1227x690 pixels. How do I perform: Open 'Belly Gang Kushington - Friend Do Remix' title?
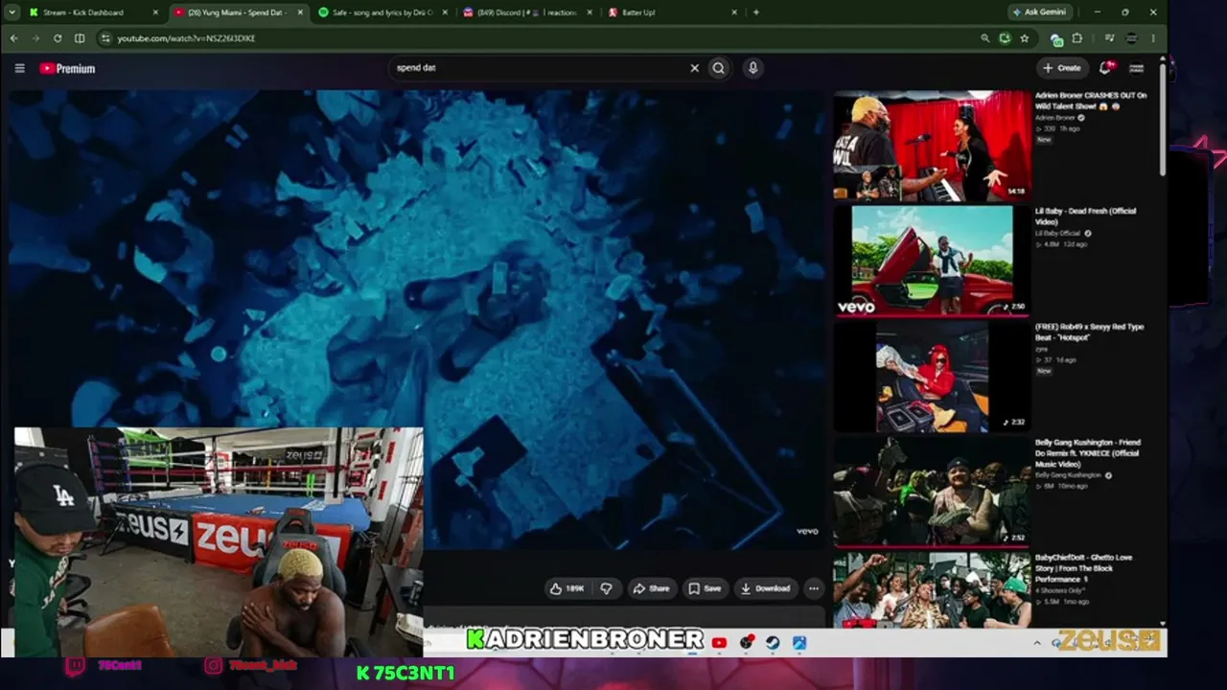[x=1087, y=452]
